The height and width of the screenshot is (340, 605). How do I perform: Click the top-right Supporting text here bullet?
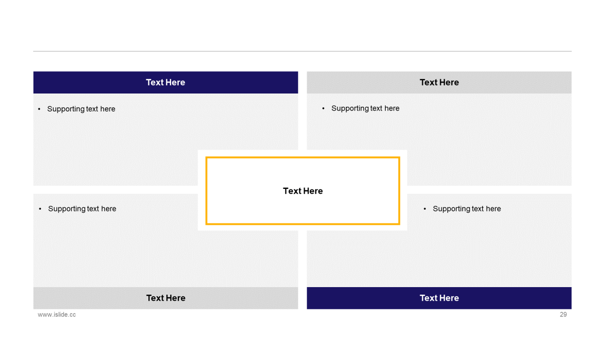click(x=365, y=109)
